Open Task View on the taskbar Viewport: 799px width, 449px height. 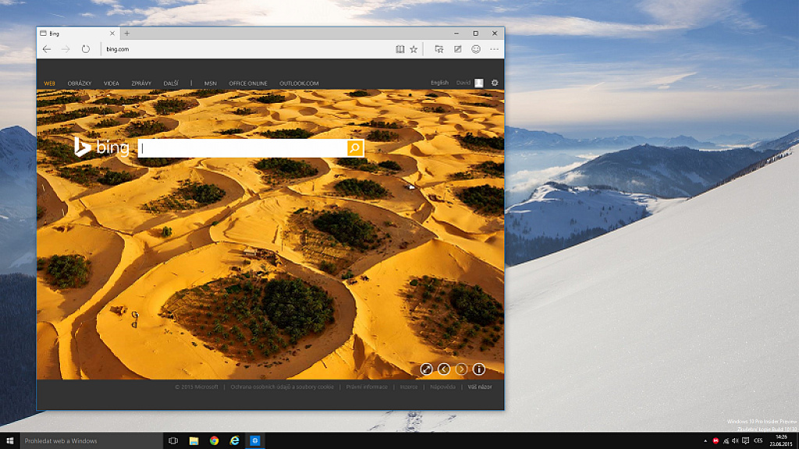pyautogui.click(x=173, y=441)
